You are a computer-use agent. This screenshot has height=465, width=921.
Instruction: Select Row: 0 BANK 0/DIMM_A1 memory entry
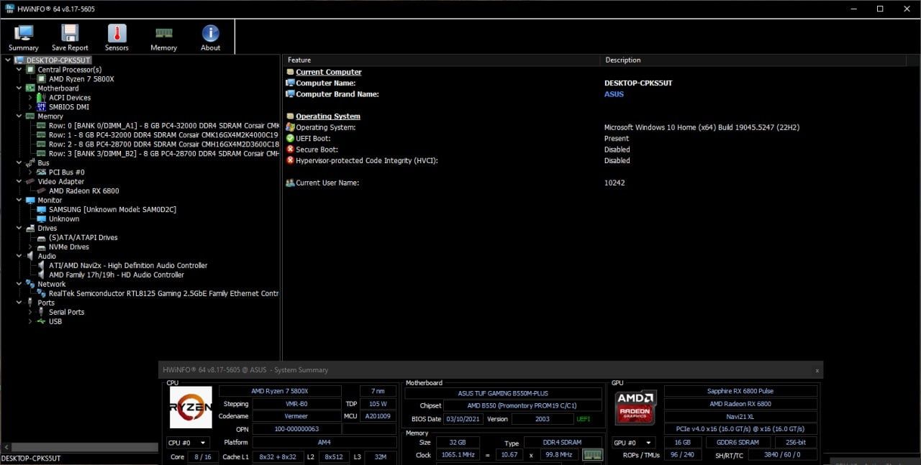coord(164,126)
